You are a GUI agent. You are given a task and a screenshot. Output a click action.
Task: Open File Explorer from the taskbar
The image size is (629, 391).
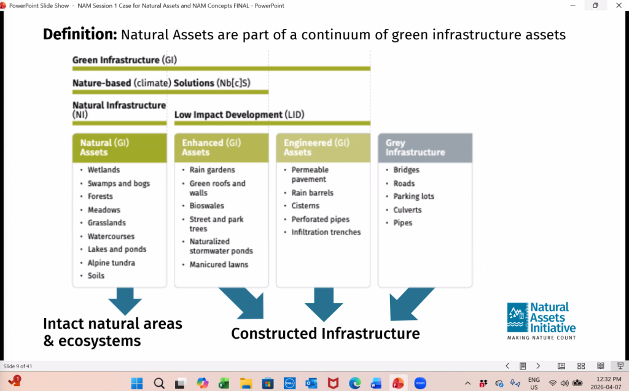(246, 383)
